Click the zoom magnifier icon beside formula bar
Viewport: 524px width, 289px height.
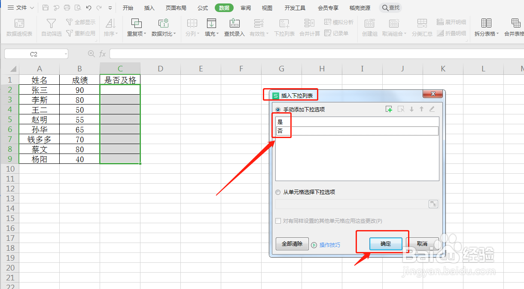(x=91, y=54)
